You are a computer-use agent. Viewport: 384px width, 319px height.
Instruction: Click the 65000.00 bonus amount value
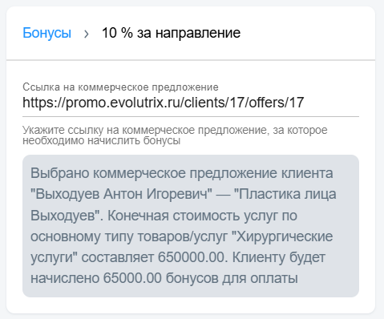pyautogui.click(x=132, y=278)
